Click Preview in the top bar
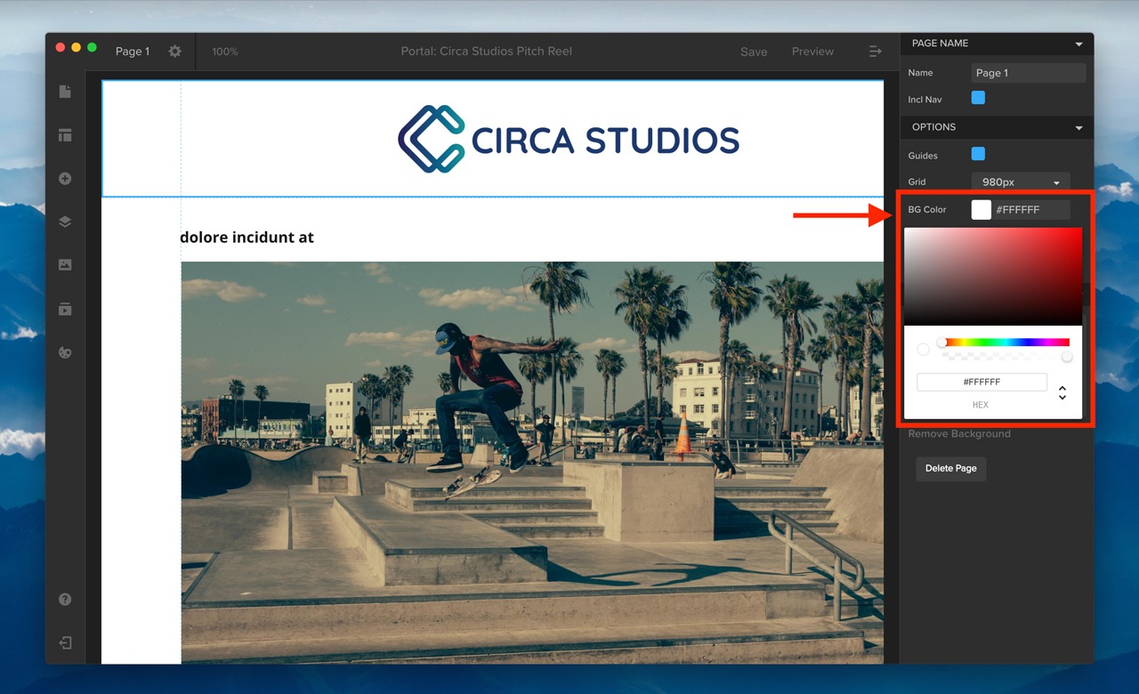Screen dimensions: 1139x694 pyautogui.click(x=813, y=52)
